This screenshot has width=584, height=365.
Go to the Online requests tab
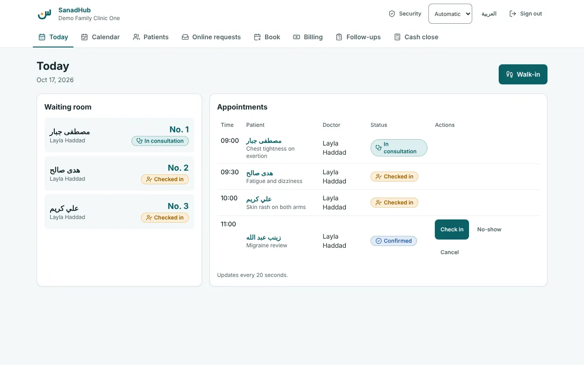click(211, 37)
